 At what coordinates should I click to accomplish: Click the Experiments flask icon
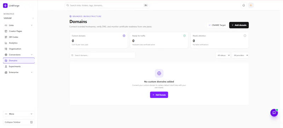click(x=6, y=66)
